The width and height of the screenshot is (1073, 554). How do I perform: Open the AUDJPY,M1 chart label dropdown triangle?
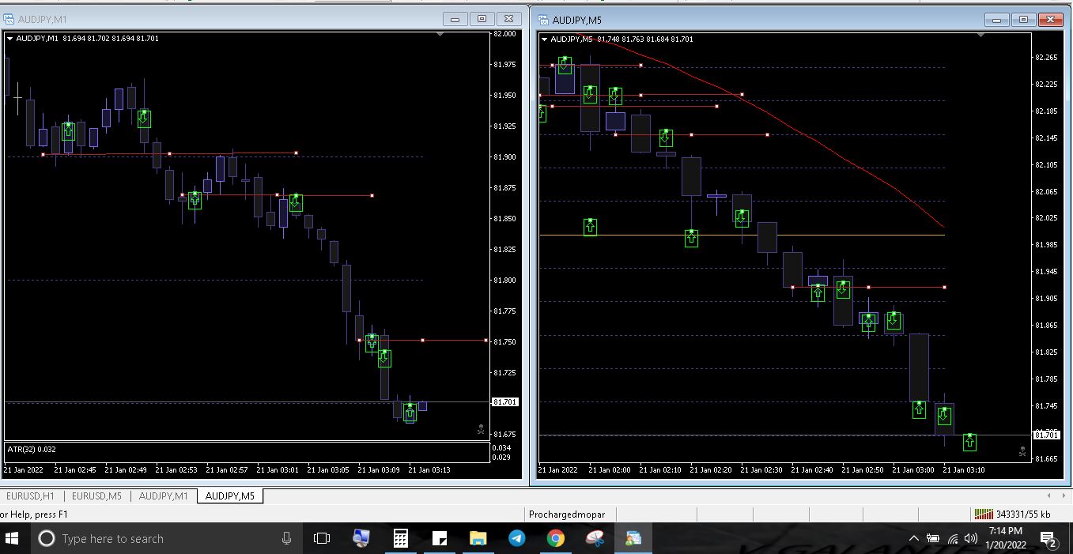[9, 38]
